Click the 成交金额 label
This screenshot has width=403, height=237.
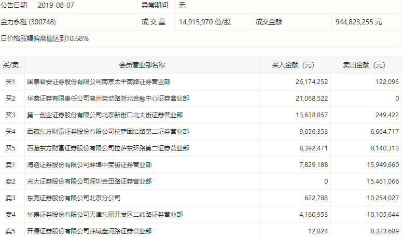click(269, 22)
